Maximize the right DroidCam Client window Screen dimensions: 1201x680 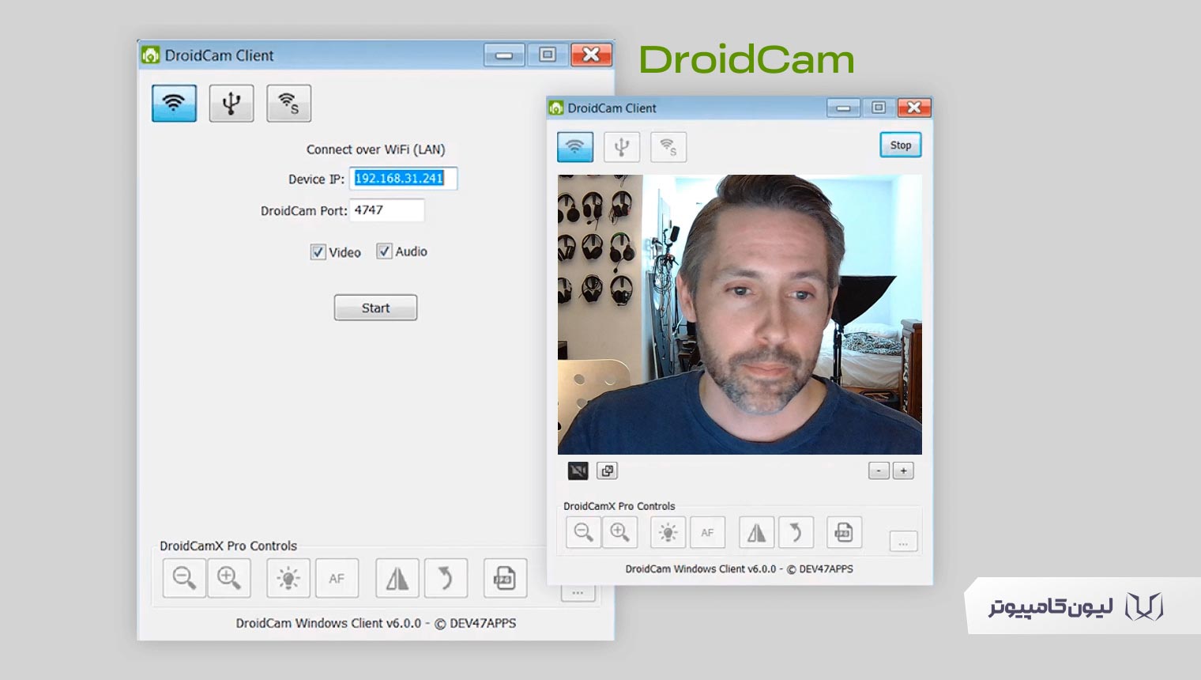(x=878, y=108)
